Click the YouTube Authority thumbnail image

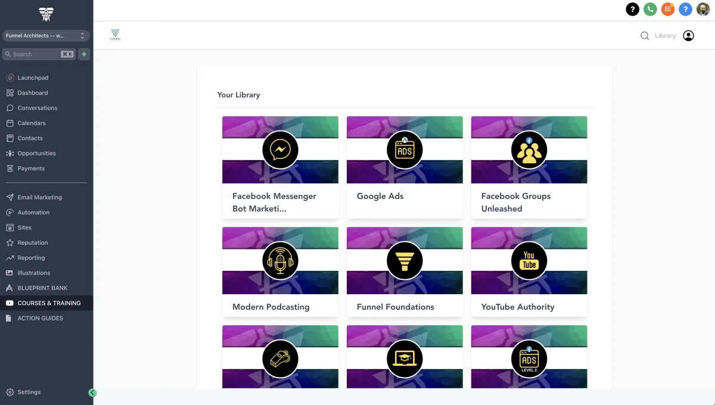click(x=529, y=260)
